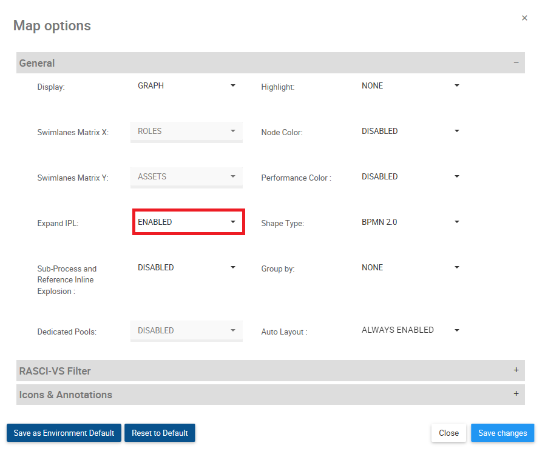Open the Node Color dropdown

411,132
